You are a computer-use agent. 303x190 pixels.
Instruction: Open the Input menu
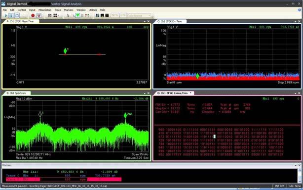pyautogui.click(x=32, y=10)
